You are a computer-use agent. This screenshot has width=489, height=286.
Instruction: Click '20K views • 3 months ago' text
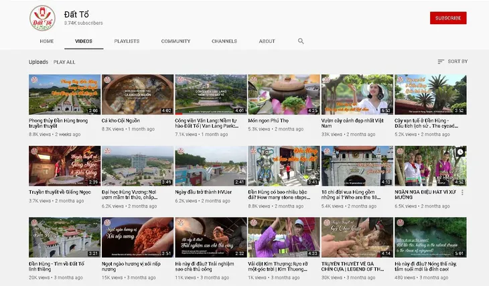point(56,277)
